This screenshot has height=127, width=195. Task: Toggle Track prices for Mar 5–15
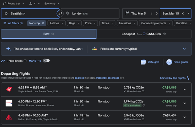(x=46, y=60)
